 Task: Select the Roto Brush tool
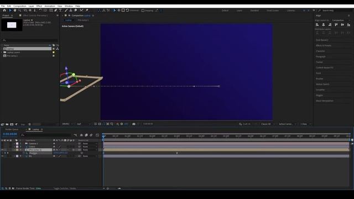(x=81, y=11)
